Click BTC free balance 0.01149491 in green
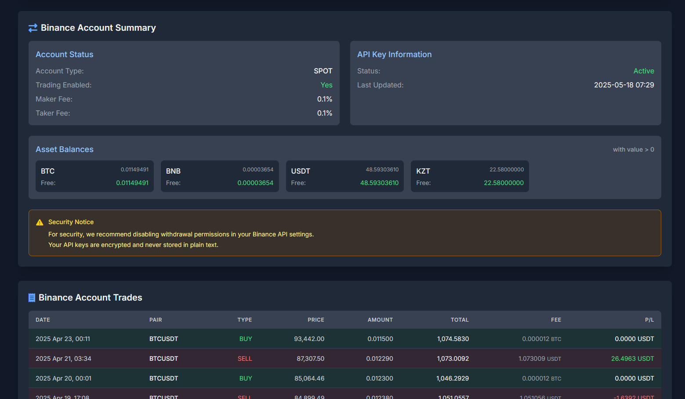685x399 pixels. 132,183
